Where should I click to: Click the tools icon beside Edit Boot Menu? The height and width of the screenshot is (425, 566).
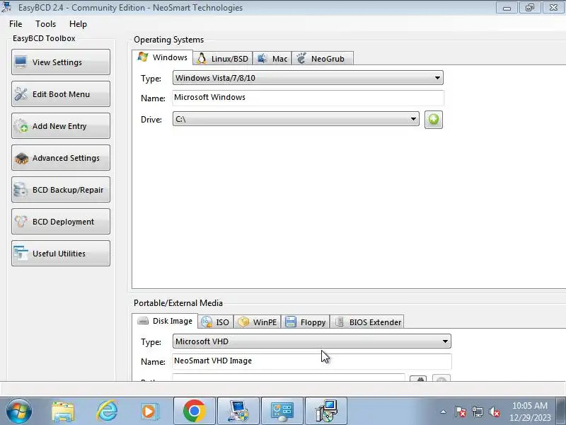point(21,94)
